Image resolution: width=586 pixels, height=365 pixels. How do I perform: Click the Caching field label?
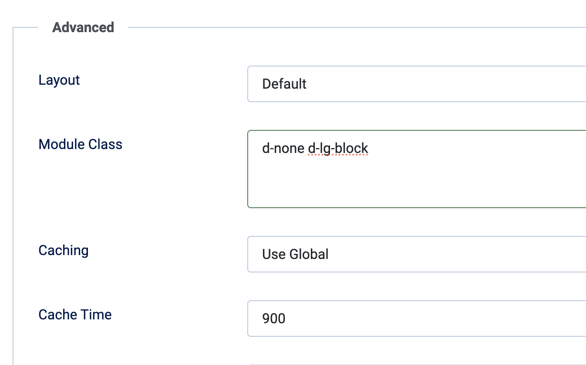pos(64,251)
